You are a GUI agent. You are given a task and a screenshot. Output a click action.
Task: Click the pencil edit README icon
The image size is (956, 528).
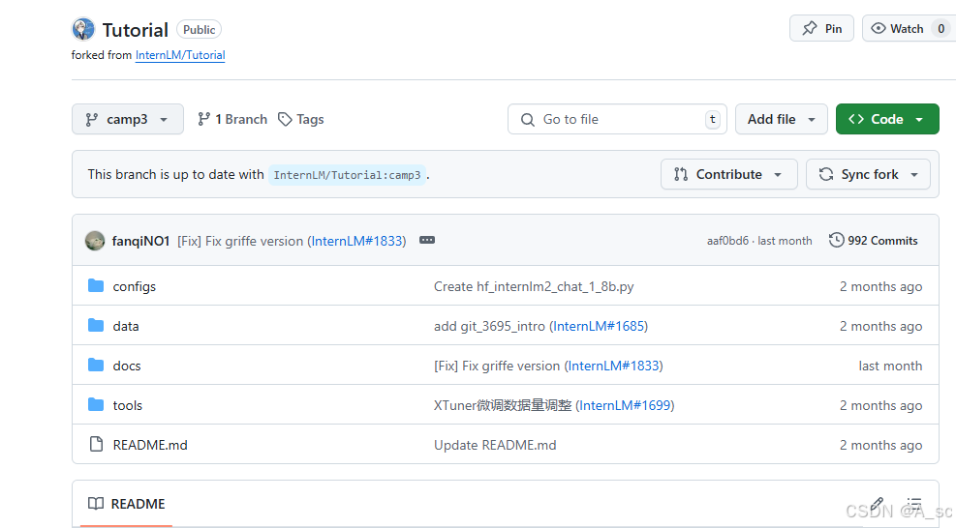[877, 504]
